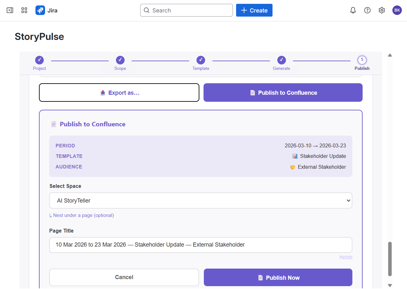Viewport: 407px width, 289px height.
Task: Click the Publish Now button
Action: click(x=278, y=278)
